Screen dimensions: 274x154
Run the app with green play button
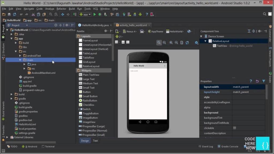click(94, 14)
